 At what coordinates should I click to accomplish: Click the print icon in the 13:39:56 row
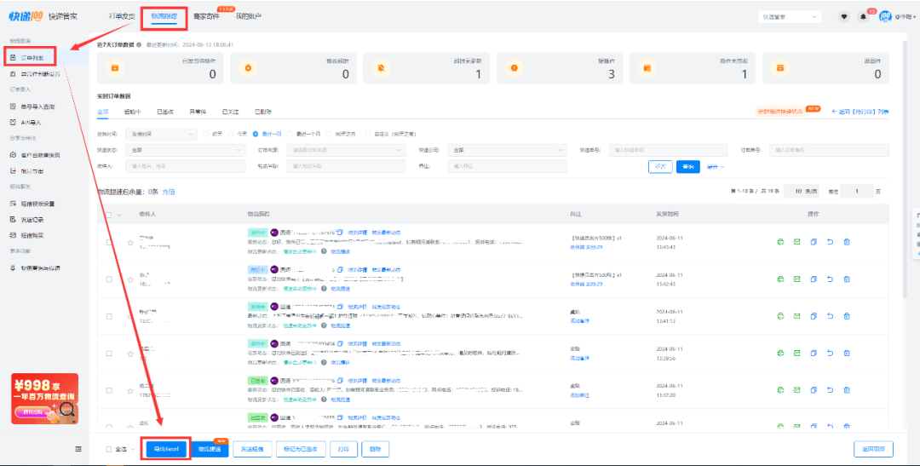(x=780, y=354)
